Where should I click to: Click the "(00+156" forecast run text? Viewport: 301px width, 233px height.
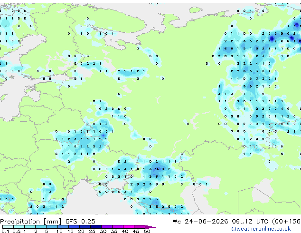click(286, 222)
